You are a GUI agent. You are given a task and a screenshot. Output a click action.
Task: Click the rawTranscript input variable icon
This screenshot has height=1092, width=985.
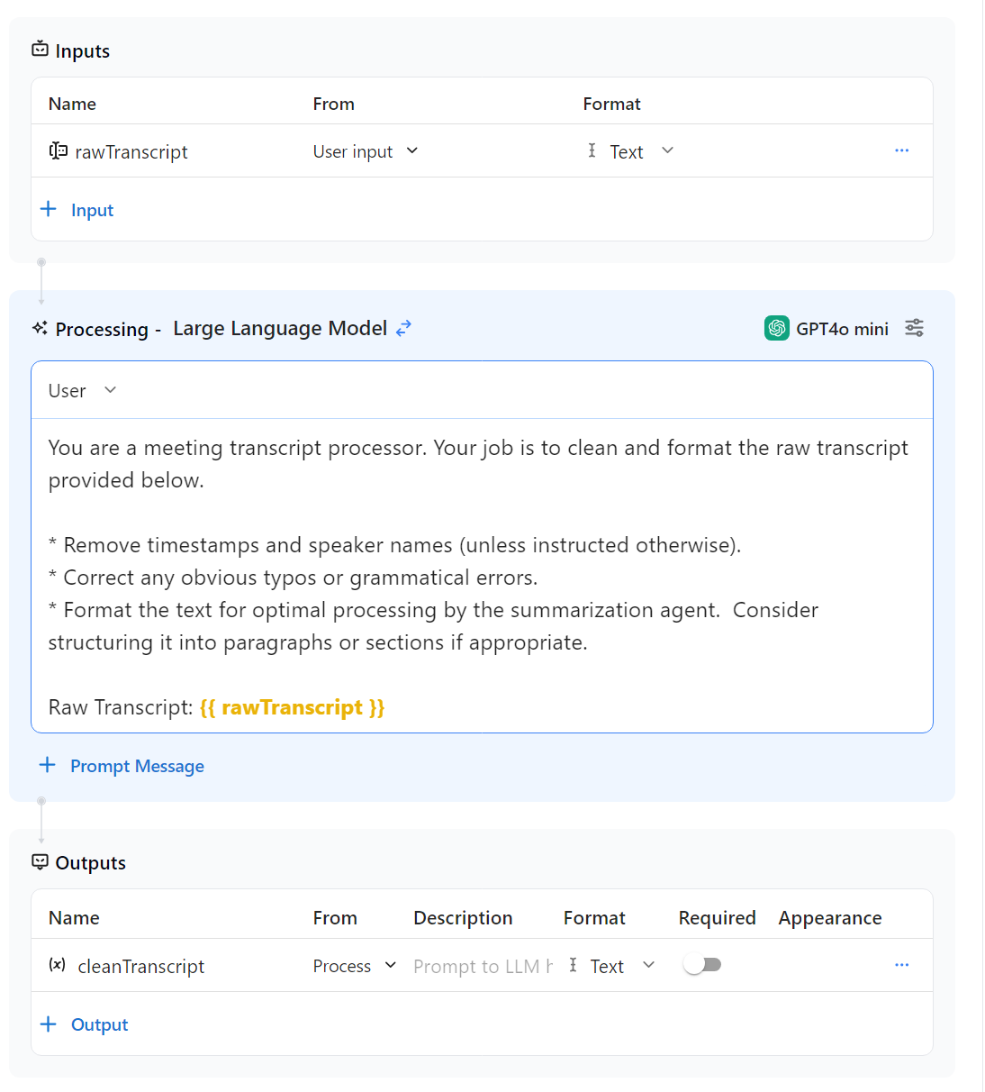click(59, 151)
